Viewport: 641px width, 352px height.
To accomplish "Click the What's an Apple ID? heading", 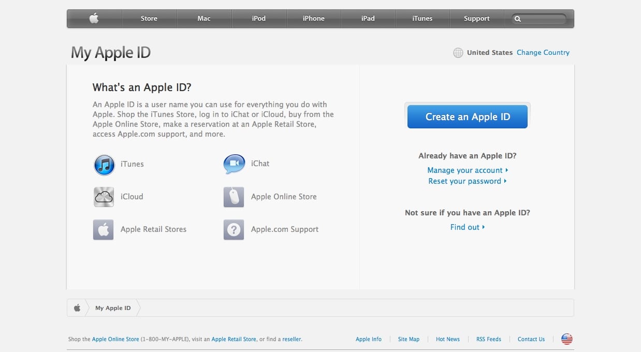I will 142,87.
